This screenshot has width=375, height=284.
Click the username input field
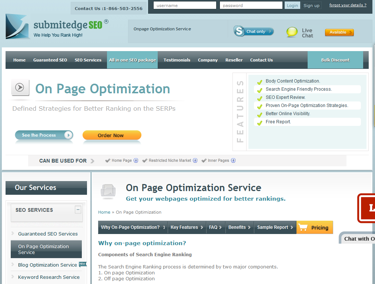tap(185, 6)
